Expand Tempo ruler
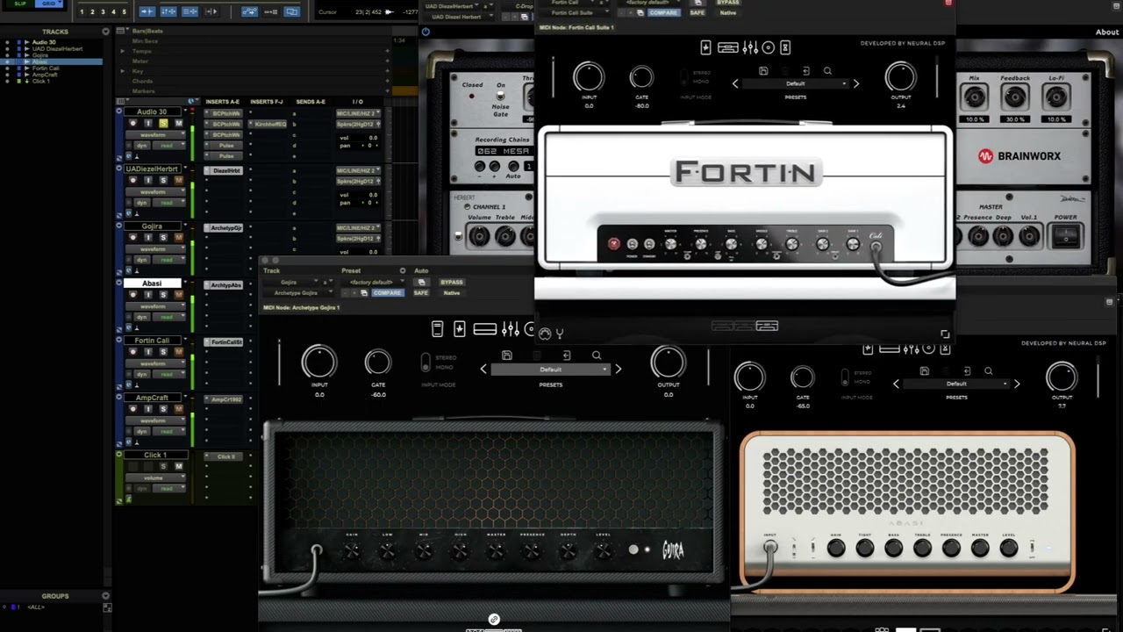The height and width of the screenshot is (632, 1123). tap(123, 51)
